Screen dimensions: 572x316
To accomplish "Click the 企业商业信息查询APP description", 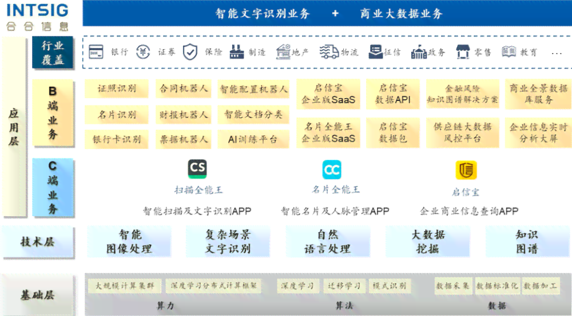I will pyautogui.click(x=469, y=211).
